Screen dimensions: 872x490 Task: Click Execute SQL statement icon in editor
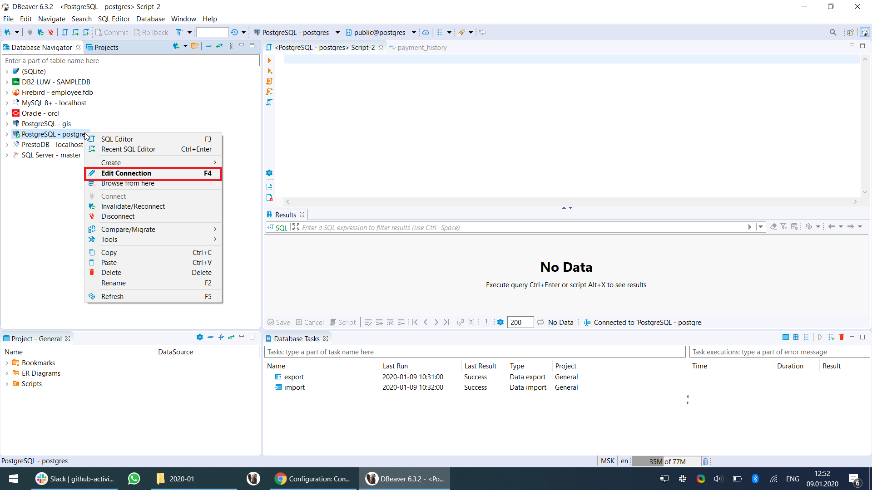[269, 60]
